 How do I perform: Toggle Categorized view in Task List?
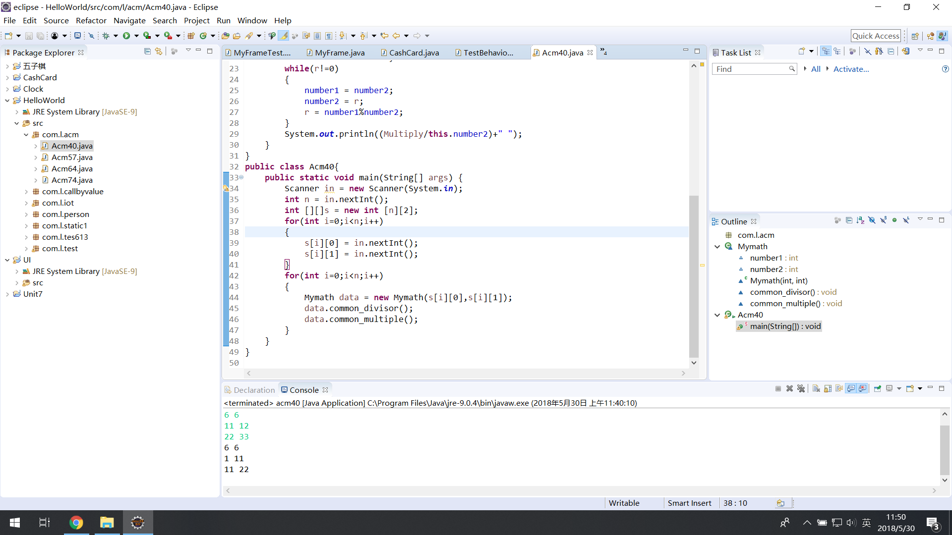point(826,52)
